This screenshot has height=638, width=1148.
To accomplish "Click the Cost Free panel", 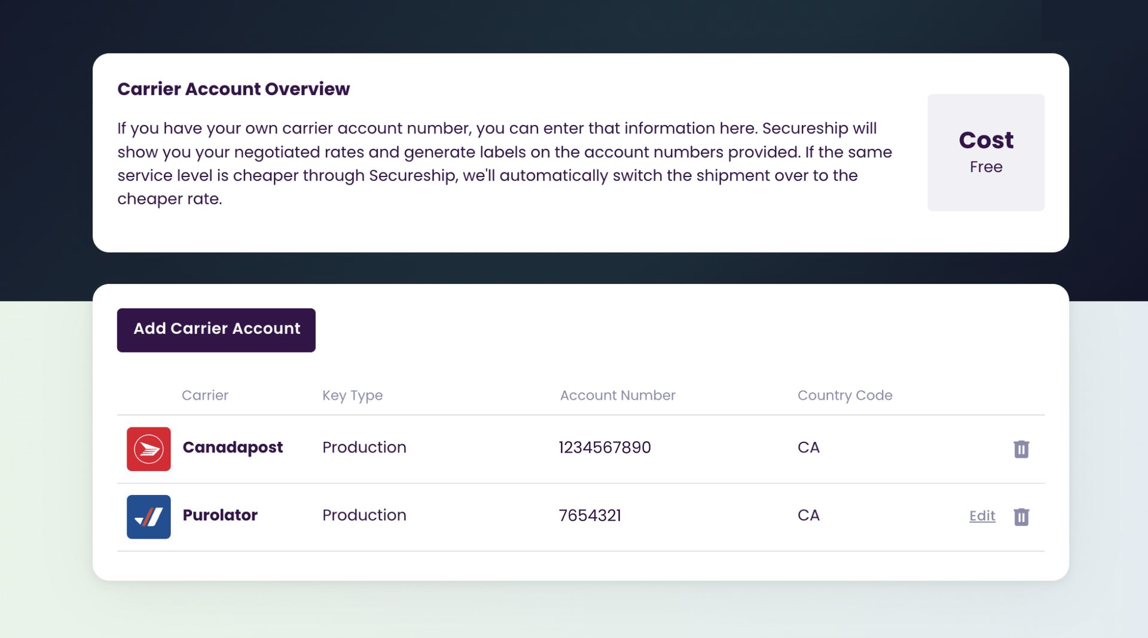I will [986, 152].
